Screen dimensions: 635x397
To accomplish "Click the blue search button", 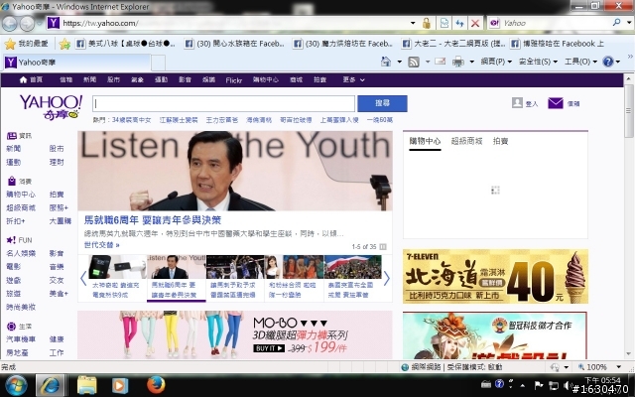I will (x=382, y=103).
